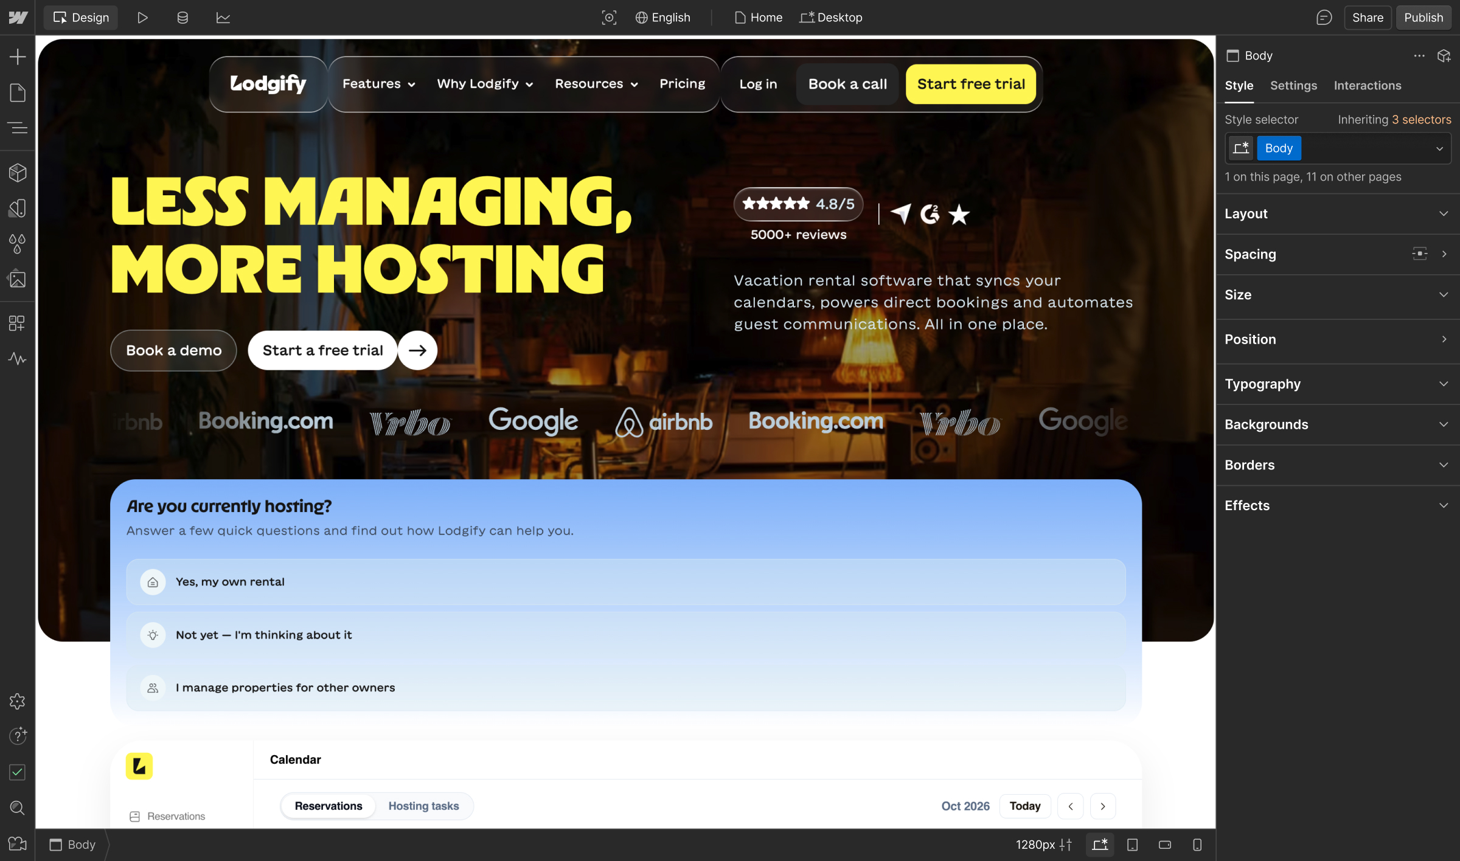
Task: Open the Assets image icon
Action: 18,279
